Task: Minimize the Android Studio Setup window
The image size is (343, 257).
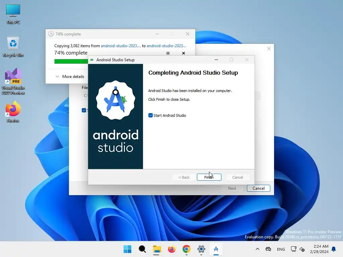Action: point(216,60)
